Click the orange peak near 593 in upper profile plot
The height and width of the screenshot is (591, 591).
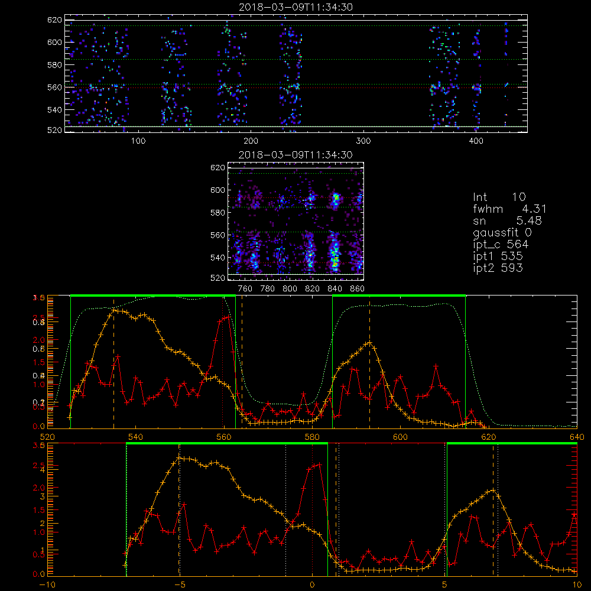coord(370,343)
